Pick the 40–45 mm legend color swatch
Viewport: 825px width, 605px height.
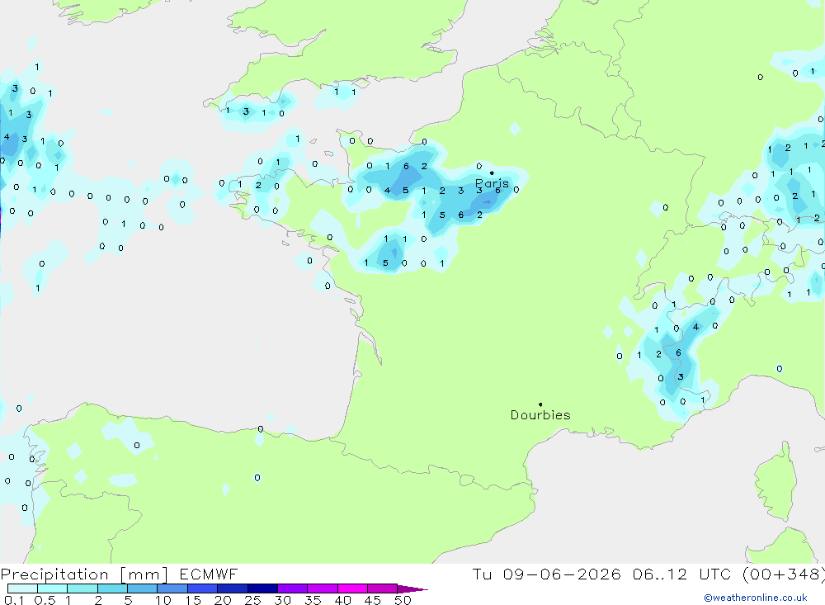coord(352,588)
